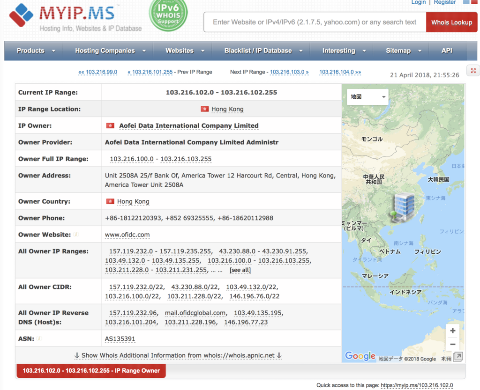Click the Hong Kong IP Range Location link
The height and width of the screenshot is (390, 480).
point(227,109)
